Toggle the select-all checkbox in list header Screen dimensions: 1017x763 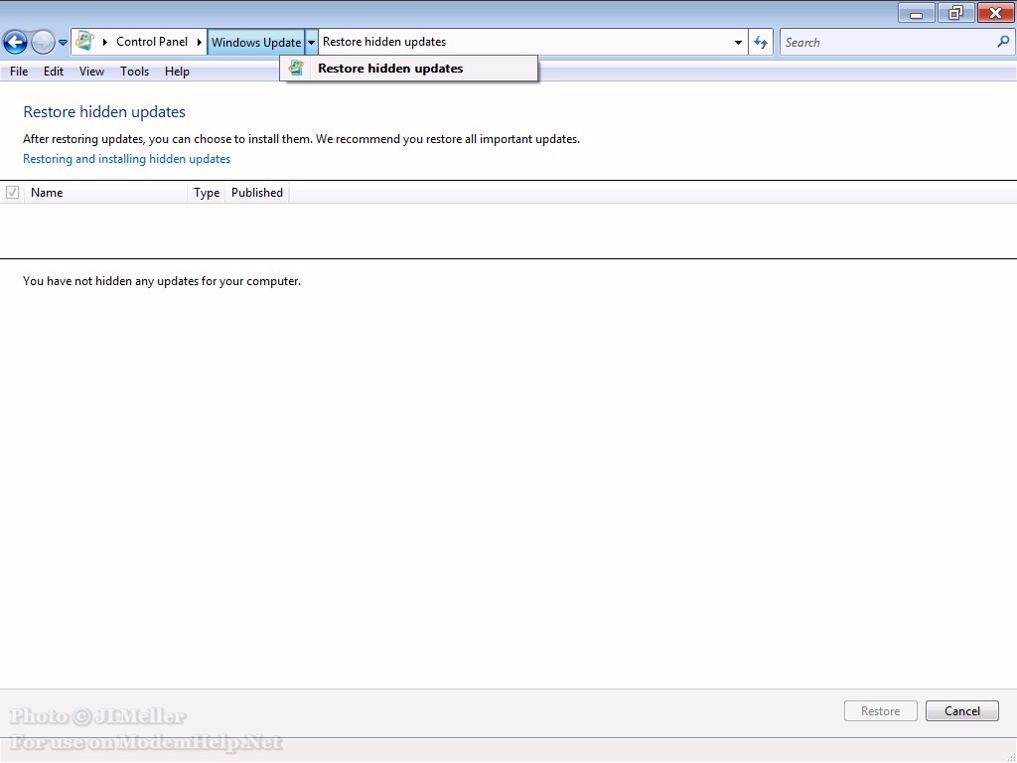[12, 192]
